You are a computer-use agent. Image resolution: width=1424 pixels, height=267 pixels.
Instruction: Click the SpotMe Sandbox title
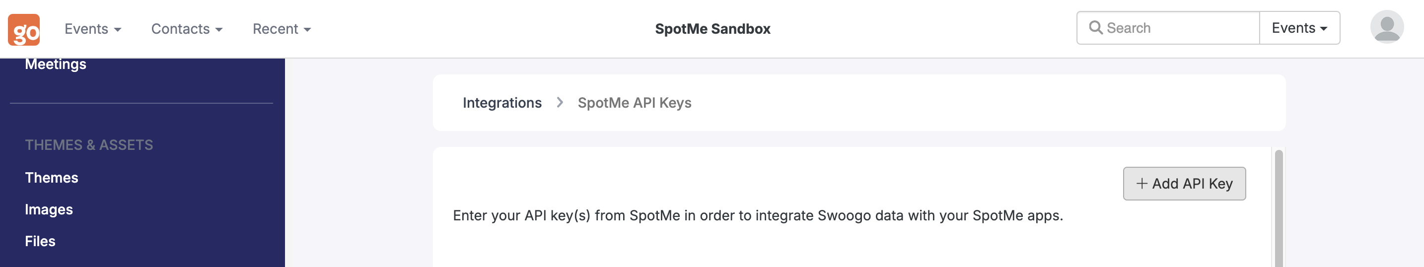point(712,29)
